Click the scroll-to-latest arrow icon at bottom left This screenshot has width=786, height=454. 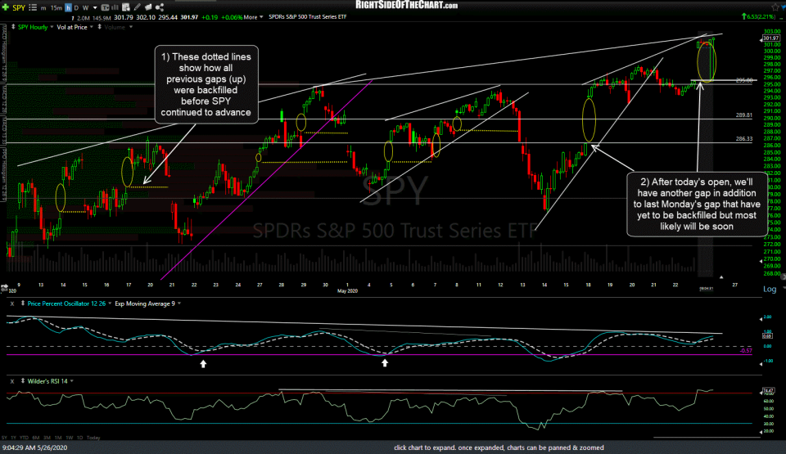pos(4,287)
